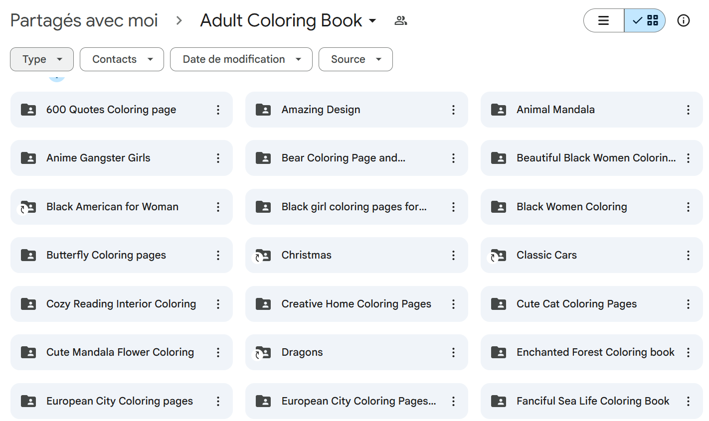Viewport: 709px width, 421px height.
Task: Open more options for Animal Mandala folder
Action: click(688, 110)
